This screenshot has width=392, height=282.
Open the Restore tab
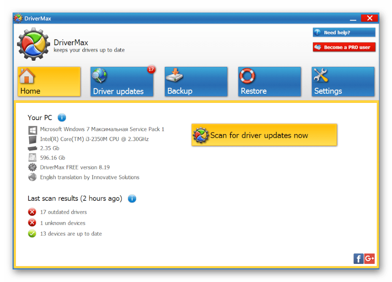(269, 82)
